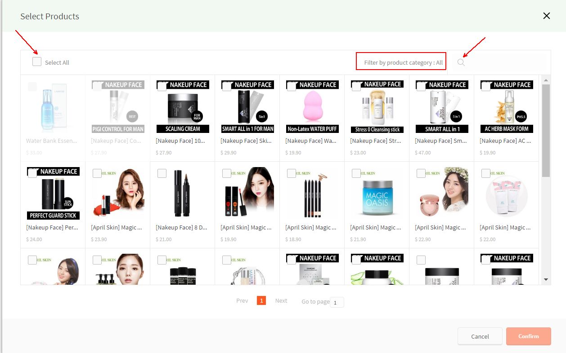Screen dimensions: 566x353
Task: Click the Go to page number field
Action: click(337, 302)
